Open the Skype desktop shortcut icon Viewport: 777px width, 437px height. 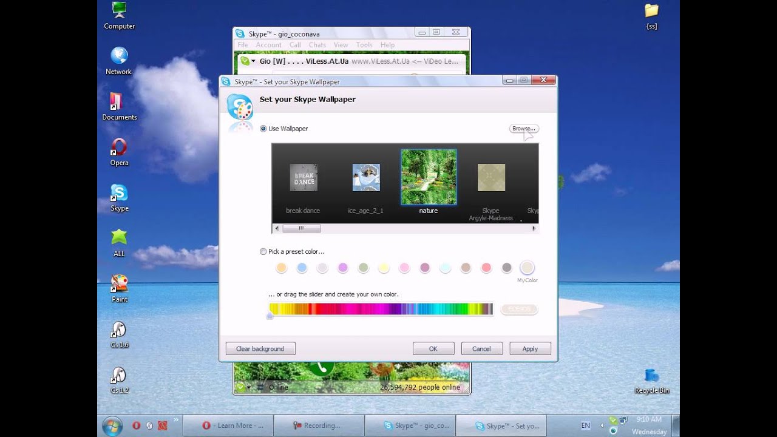pos(119,194)
